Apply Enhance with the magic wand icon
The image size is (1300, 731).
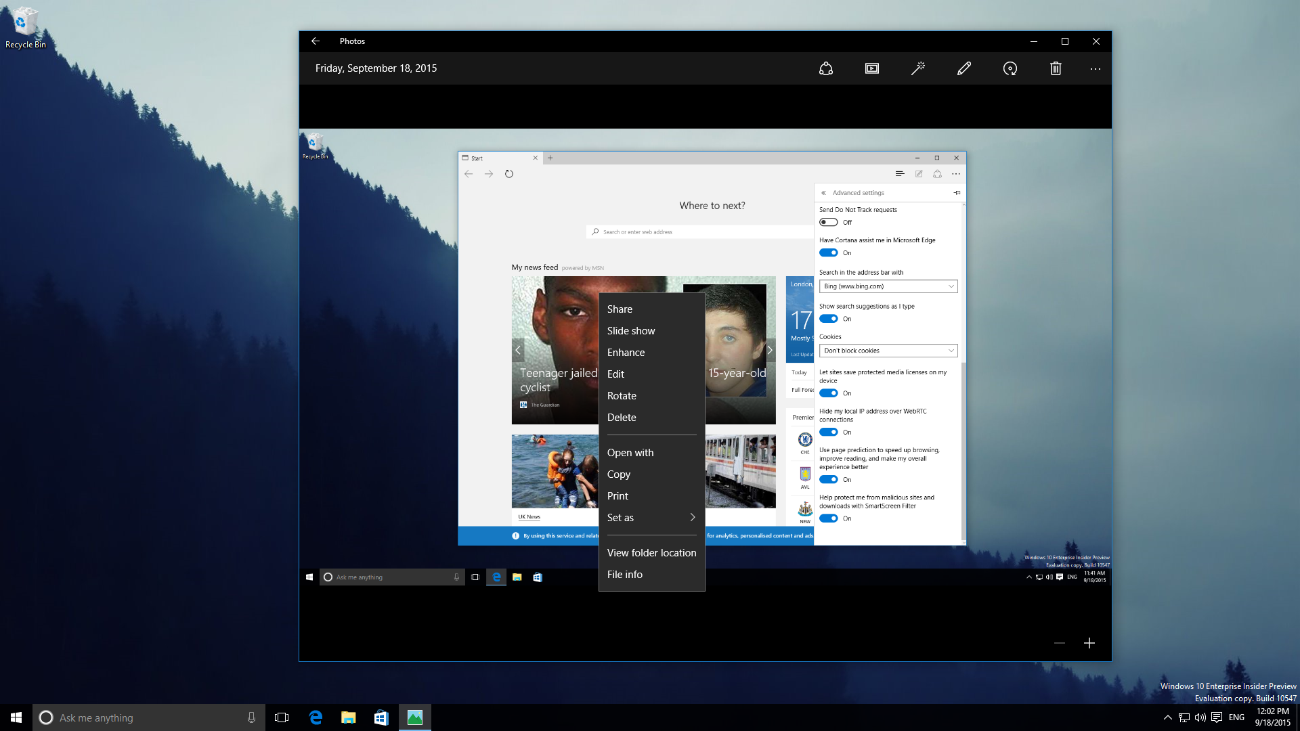(918, 68)
